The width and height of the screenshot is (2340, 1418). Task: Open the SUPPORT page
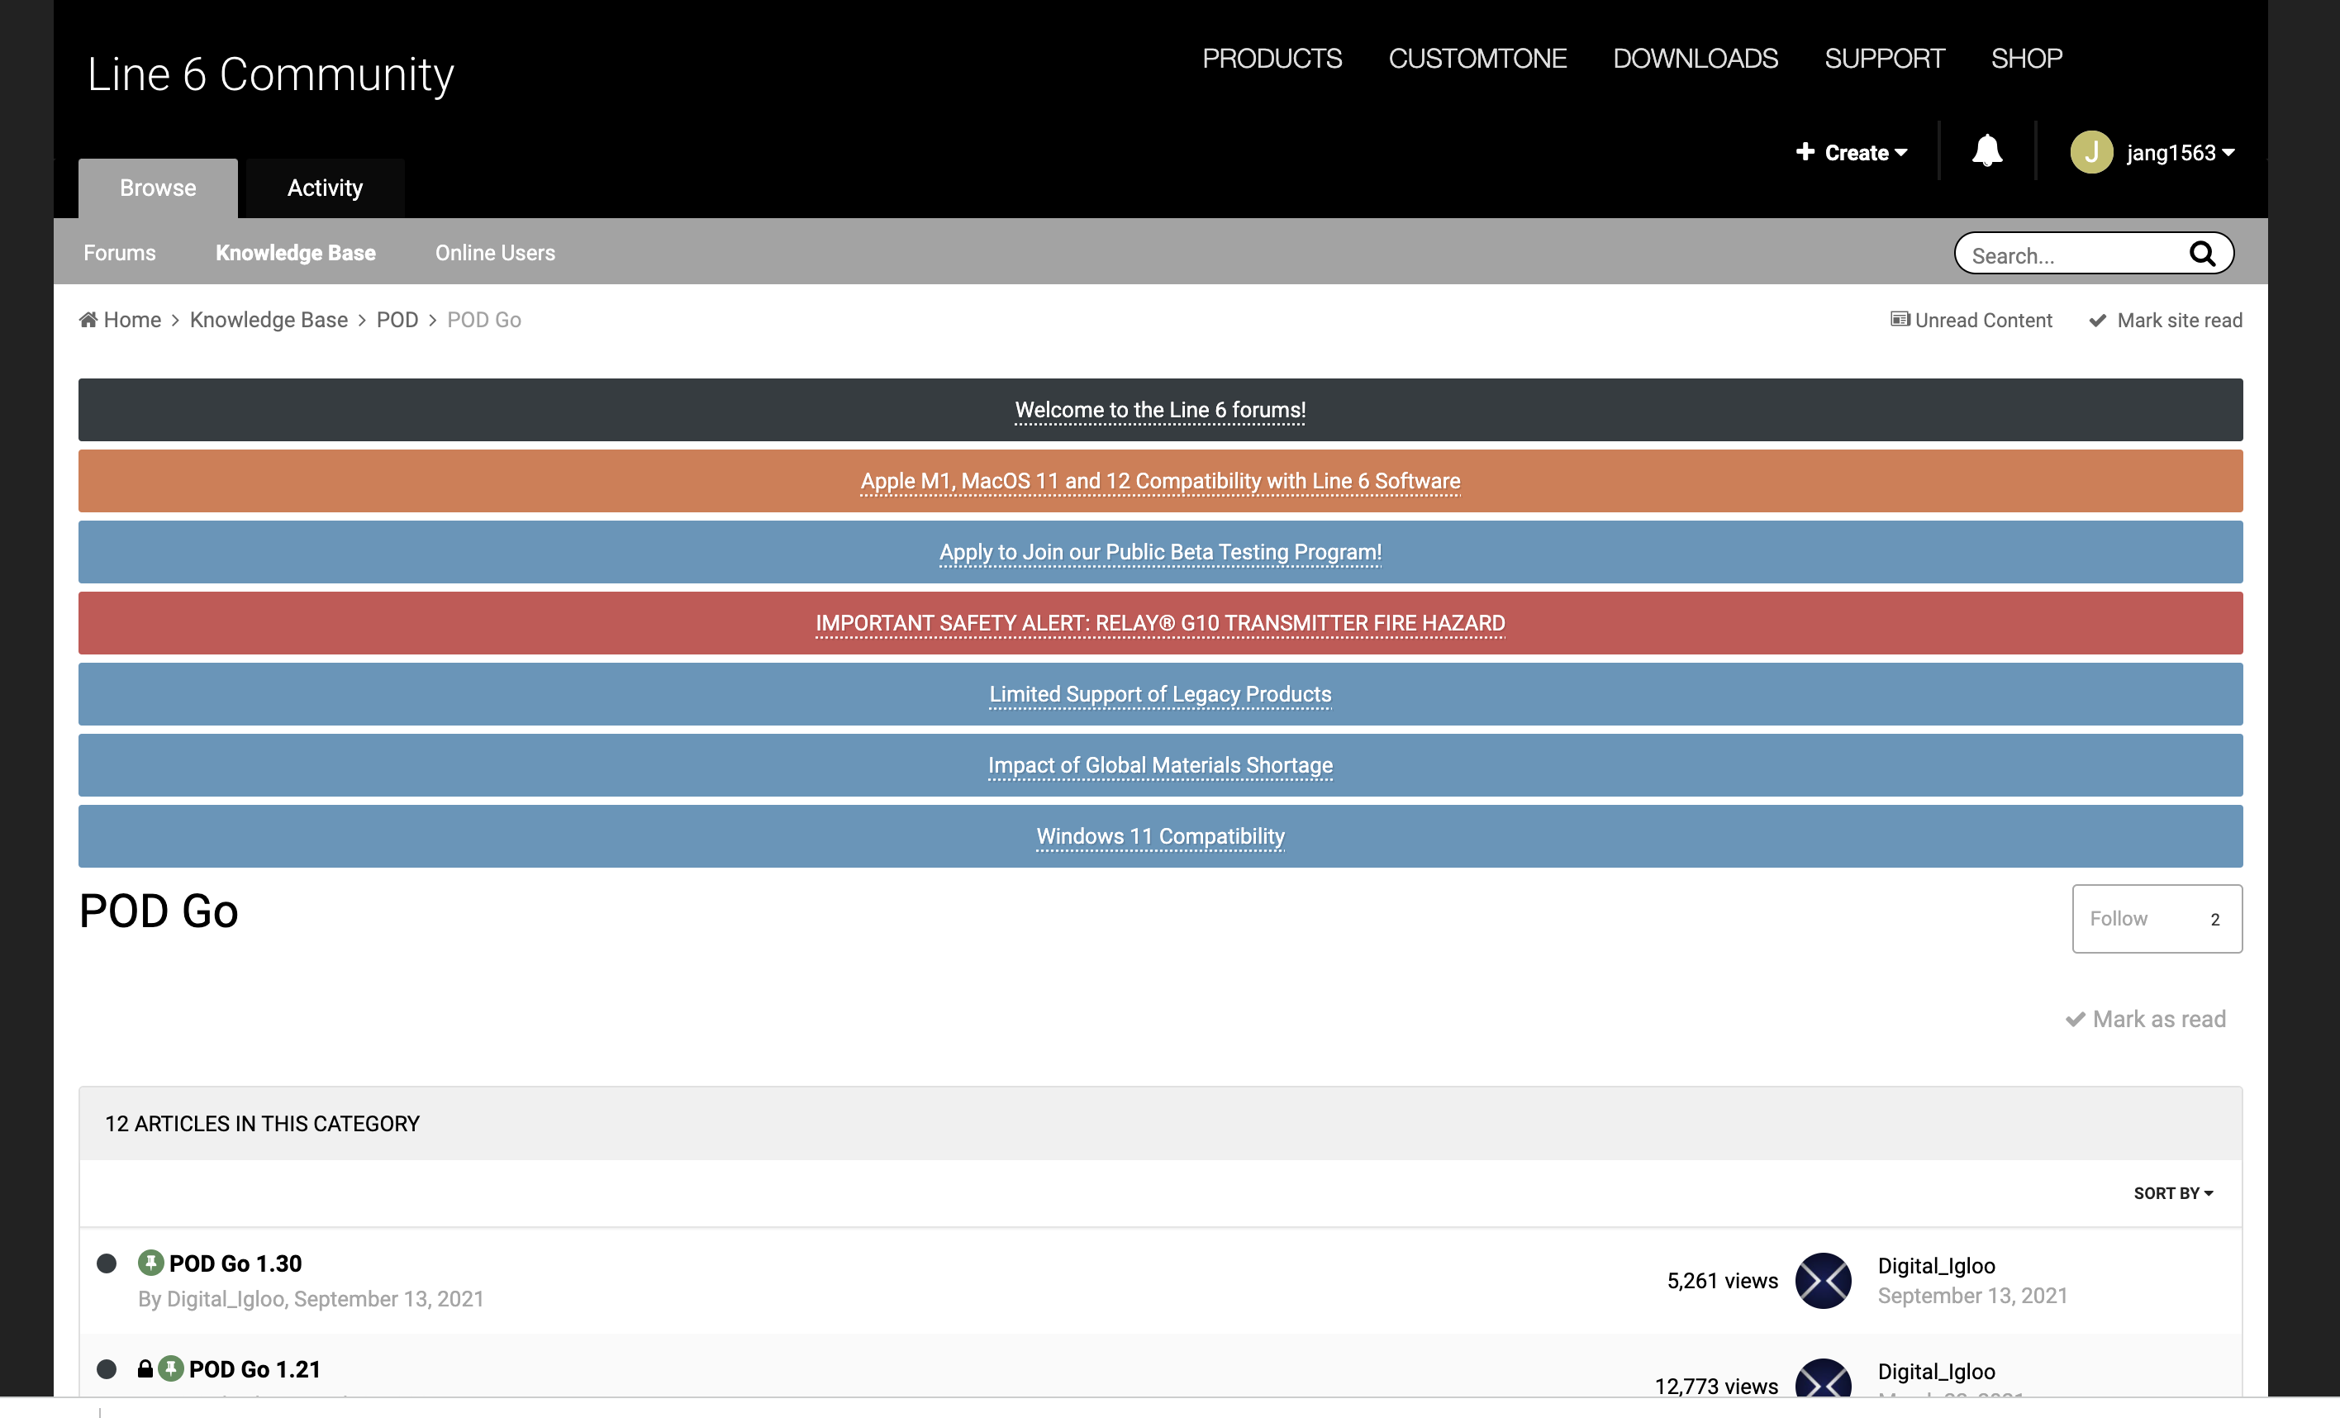(1884, 58)
